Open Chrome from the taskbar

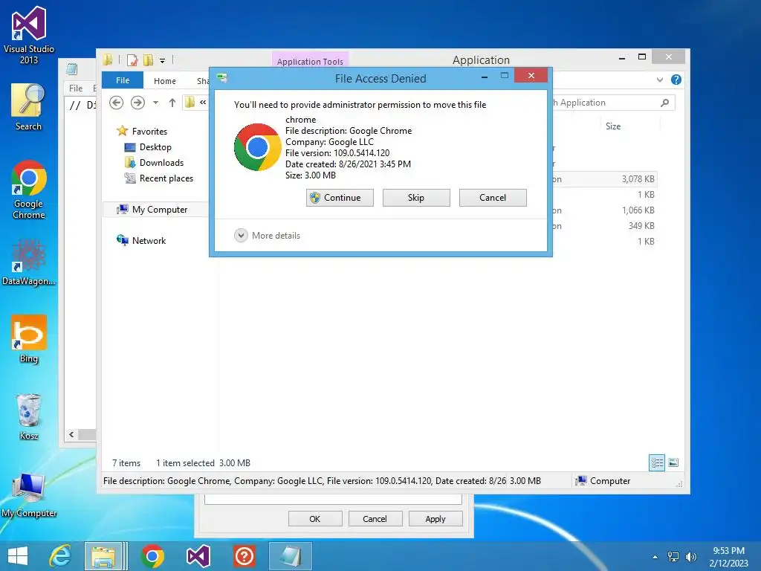152,556
